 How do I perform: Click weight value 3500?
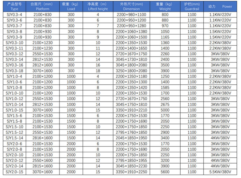point(165,65)
